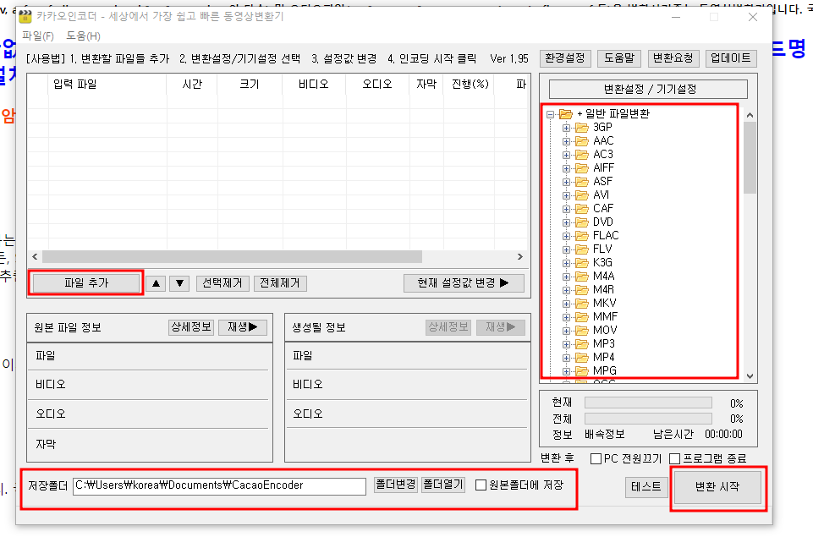Play original file with 재생▶ button
Image resolution: width=813 pixels, height=537 pixels.
(x=243, y=327)
